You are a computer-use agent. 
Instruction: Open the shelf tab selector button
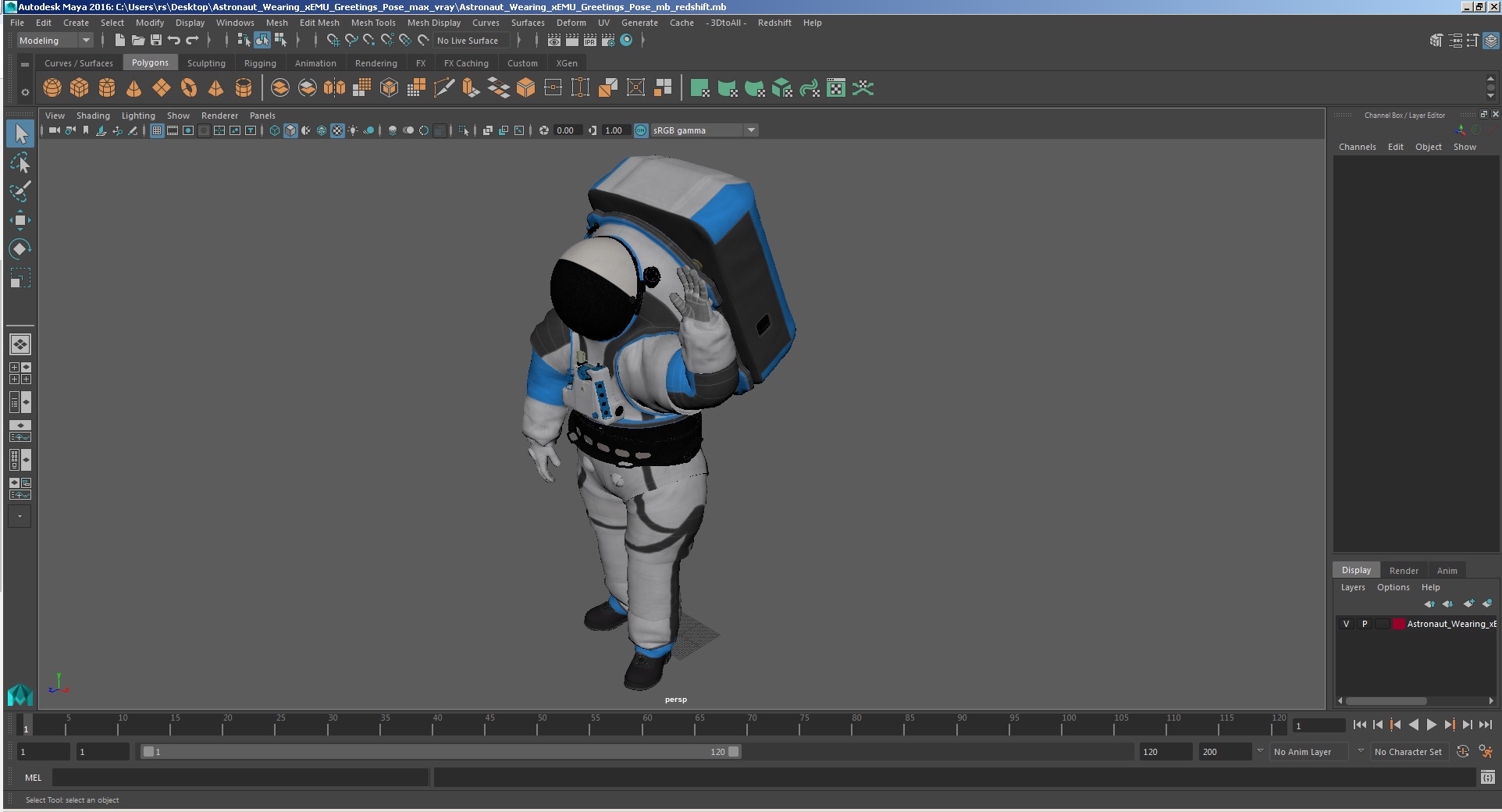coord(25,64)
